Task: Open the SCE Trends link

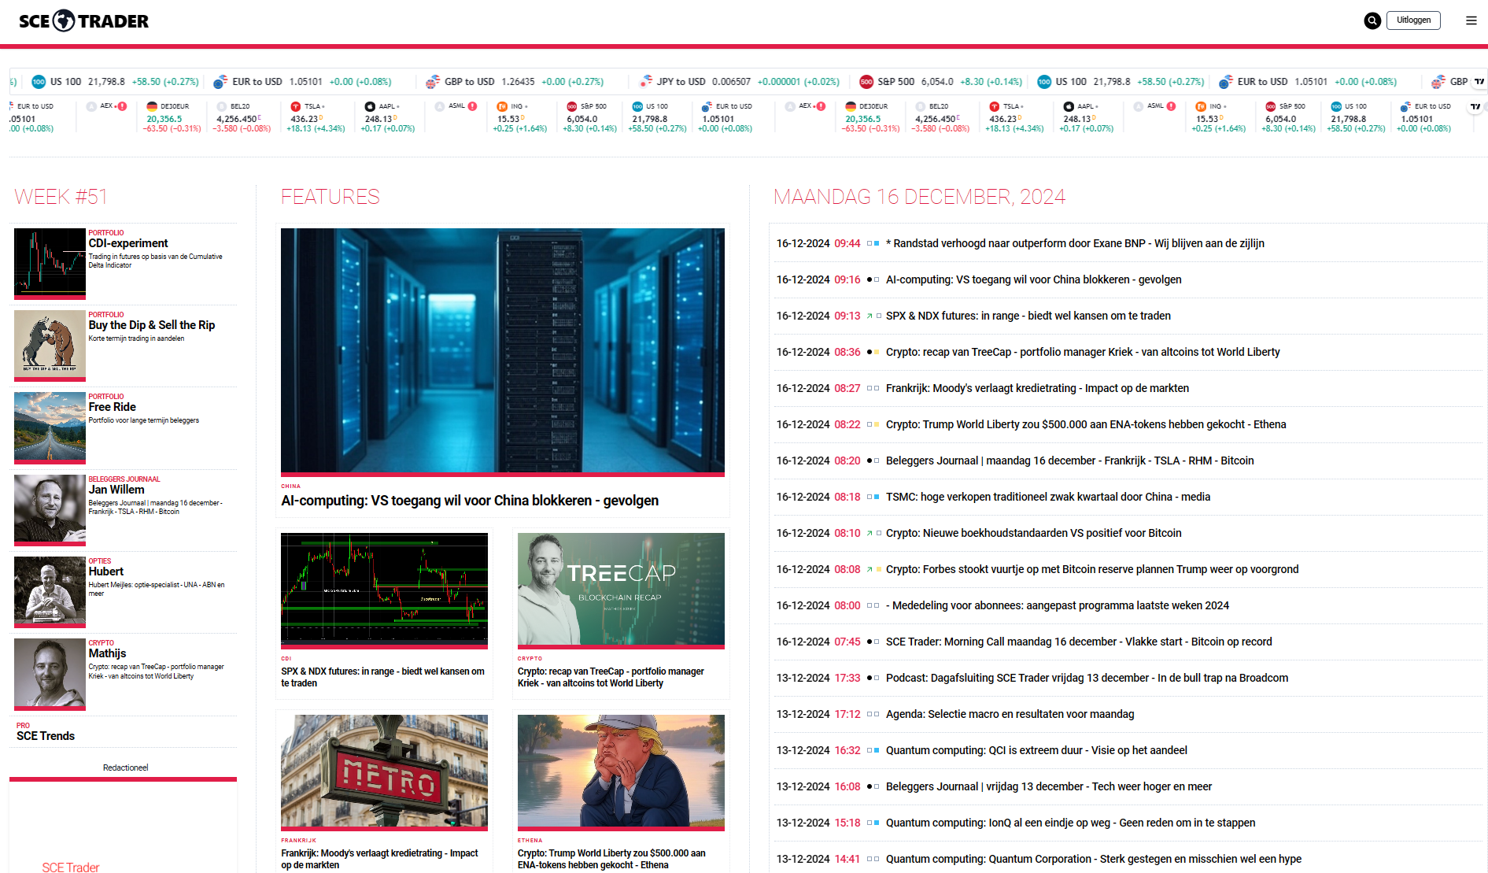Action: pyautogui.click(x=46, y=737)
